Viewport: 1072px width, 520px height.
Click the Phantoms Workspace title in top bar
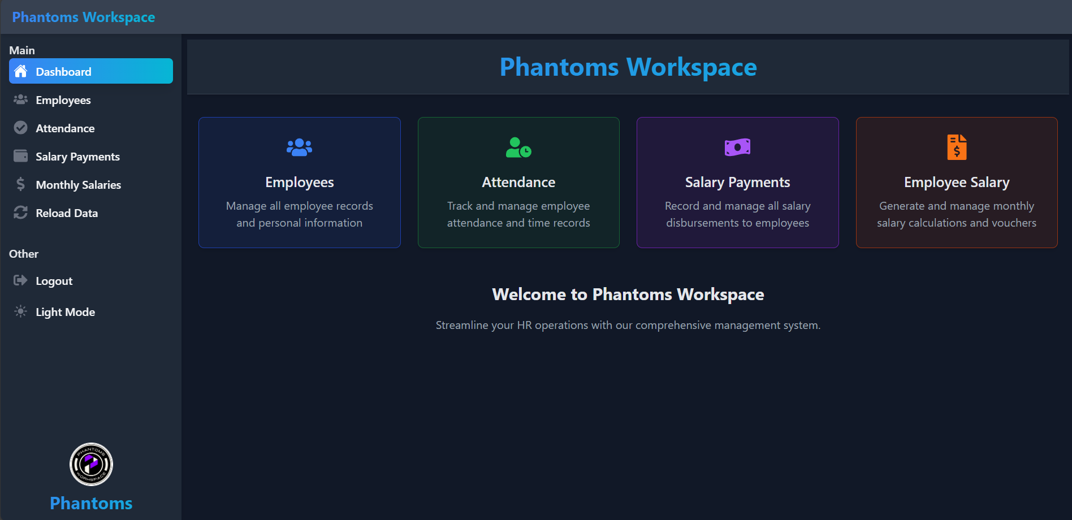[84, 18]
